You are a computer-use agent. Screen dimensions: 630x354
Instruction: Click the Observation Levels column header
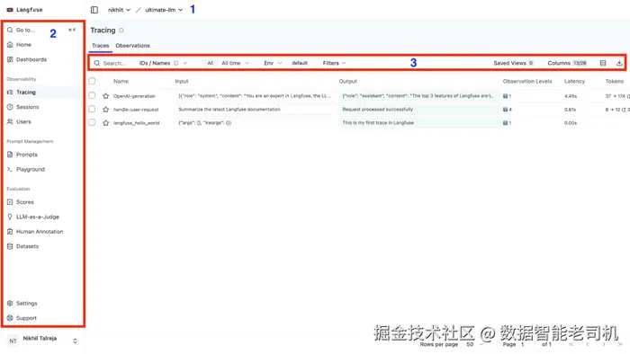(527, 82)
